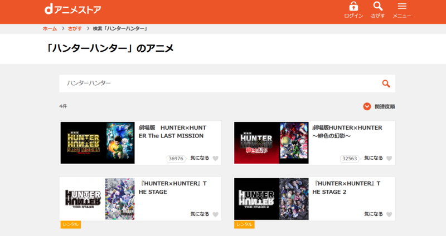The width and height of the screenshot is (446, 236).
Task: Click the orange search icon in search box
Action: click(x=386, y=83)
